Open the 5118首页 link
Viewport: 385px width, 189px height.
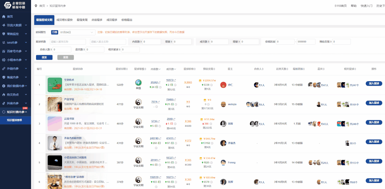click(340, 6)
